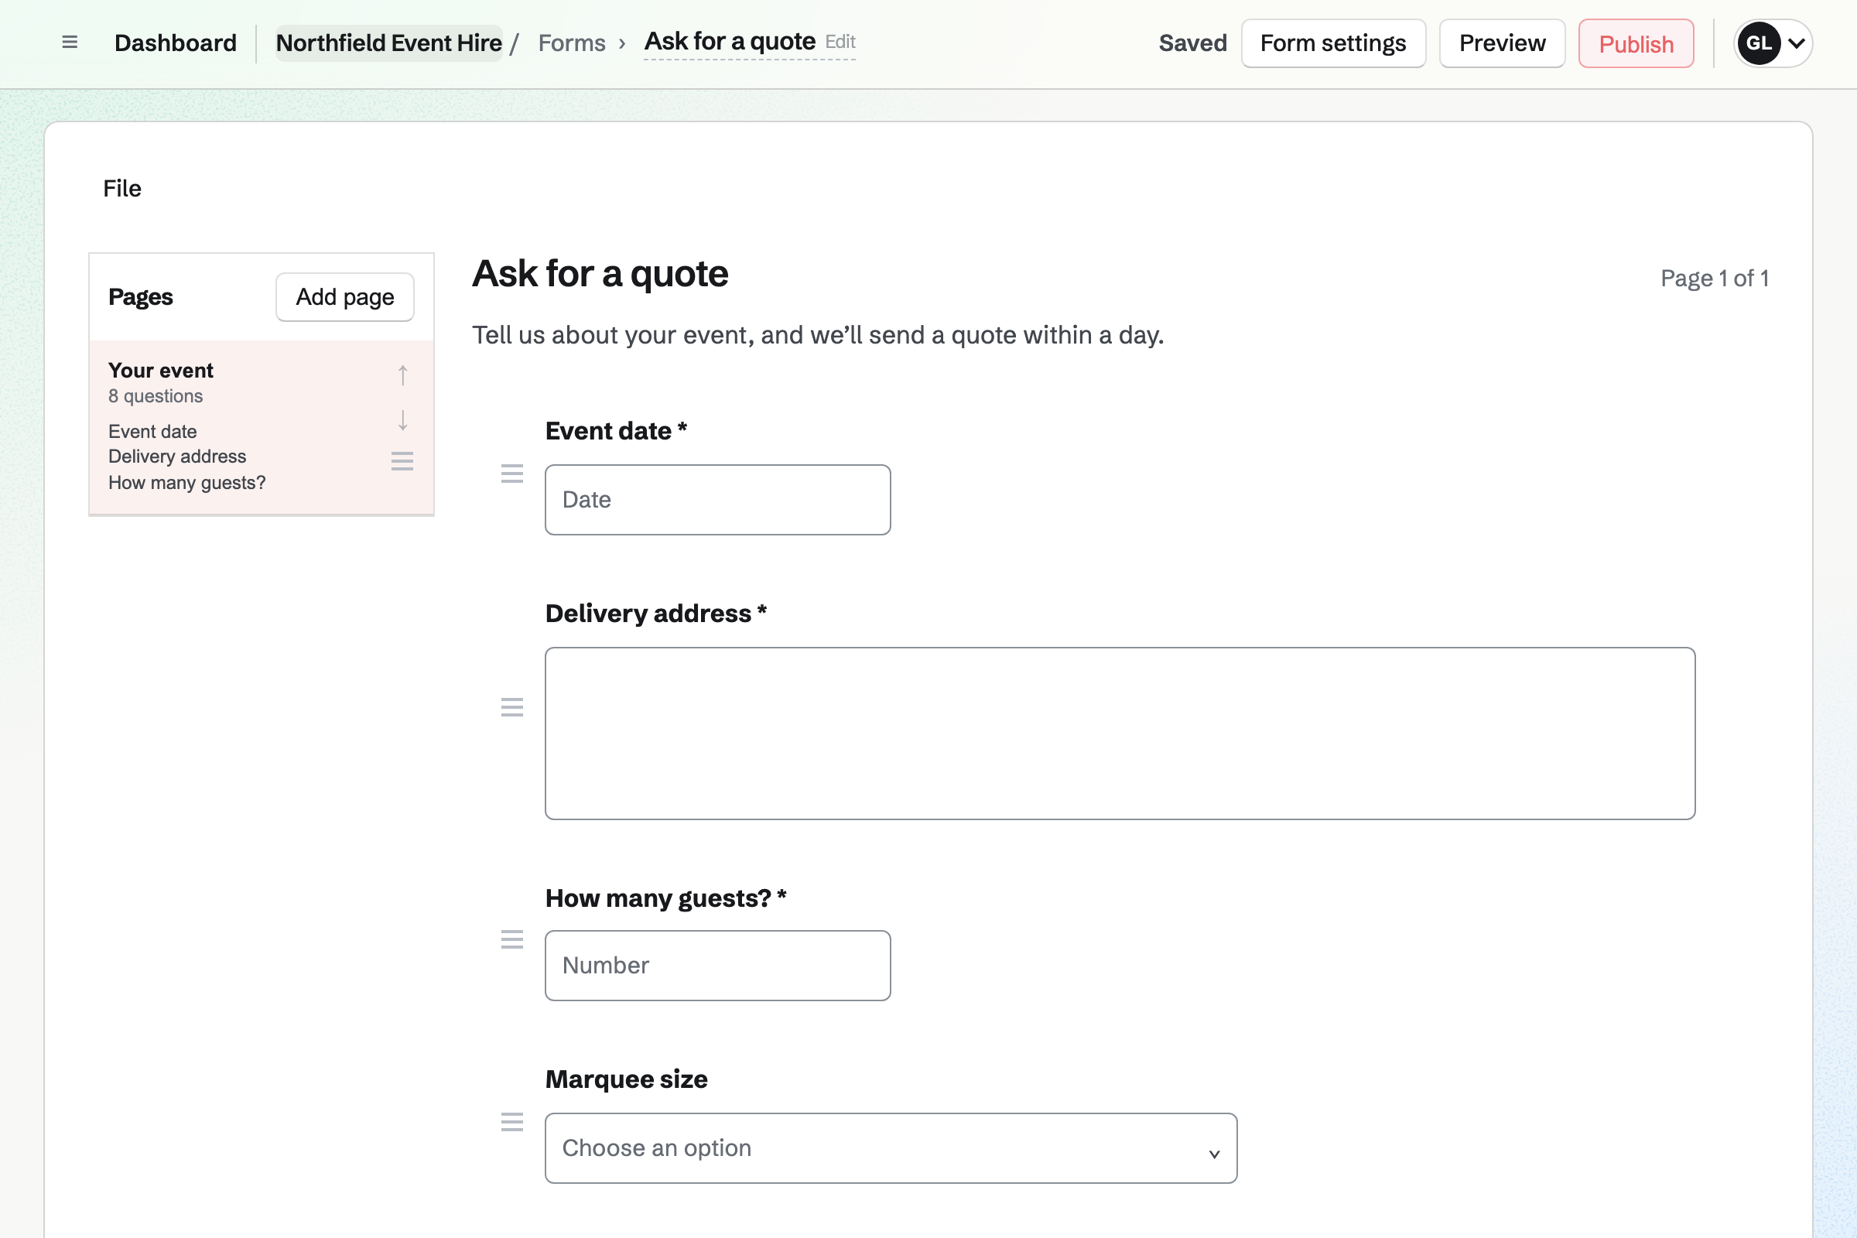The width and height of the screenshot is (1857, 1238).
Task: Grab the 'Your event' page drag handle
Action: tap(402, 461)
